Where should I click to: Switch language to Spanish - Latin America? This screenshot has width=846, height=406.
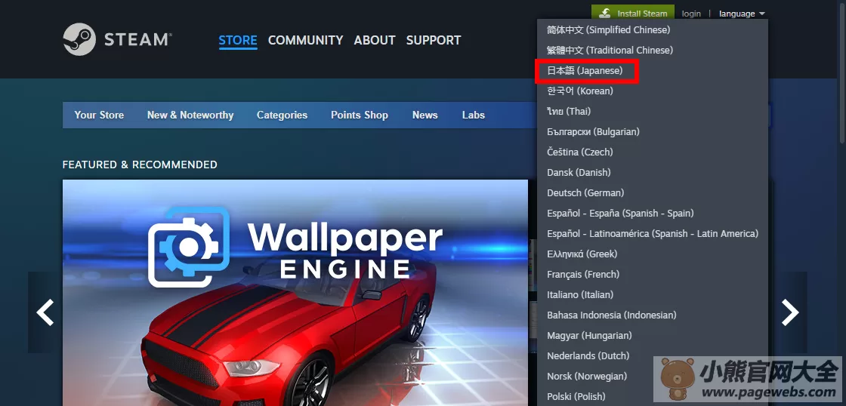click(x=653, y=233)
